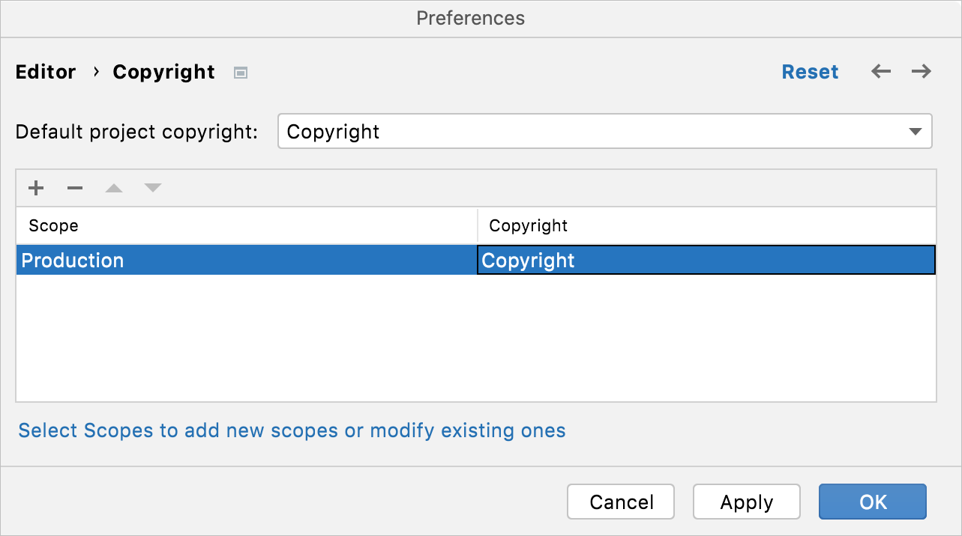Navigate forward using the right arrow
Image resolution: width=962 pixels, height=536 pixels.
920,71
